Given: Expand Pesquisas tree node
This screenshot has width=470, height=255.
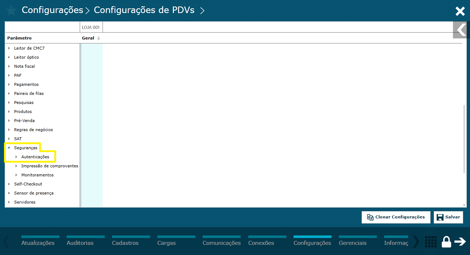Looking at the screenshot, I should tap(9, 103).
